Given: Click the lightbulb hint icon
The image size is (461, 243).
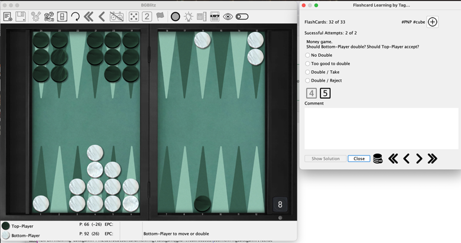Looking at the screenshot, I should click(188, 17).
